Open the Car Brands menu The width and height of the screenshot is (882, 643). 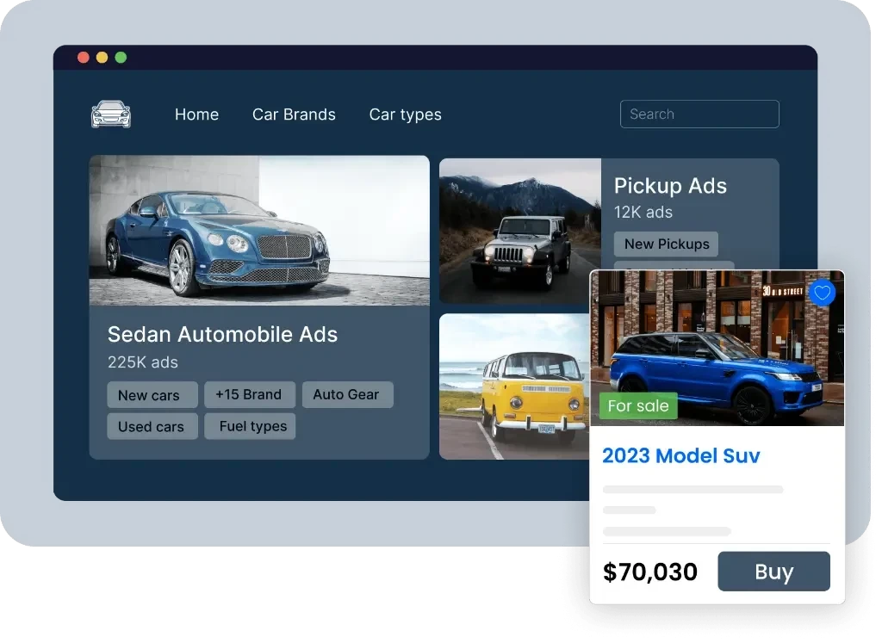click(x=294, y=114)
